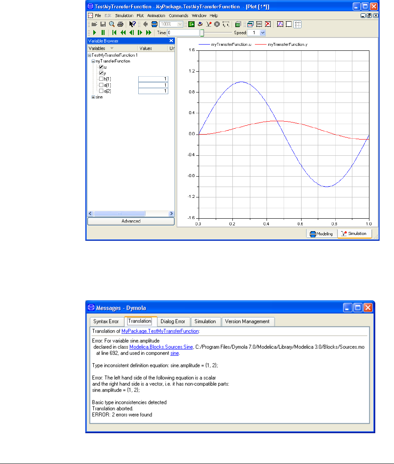This screenshot has width=394, height=464.
Task: Click the Stop simulation round icon
Action: pos(217,24)
